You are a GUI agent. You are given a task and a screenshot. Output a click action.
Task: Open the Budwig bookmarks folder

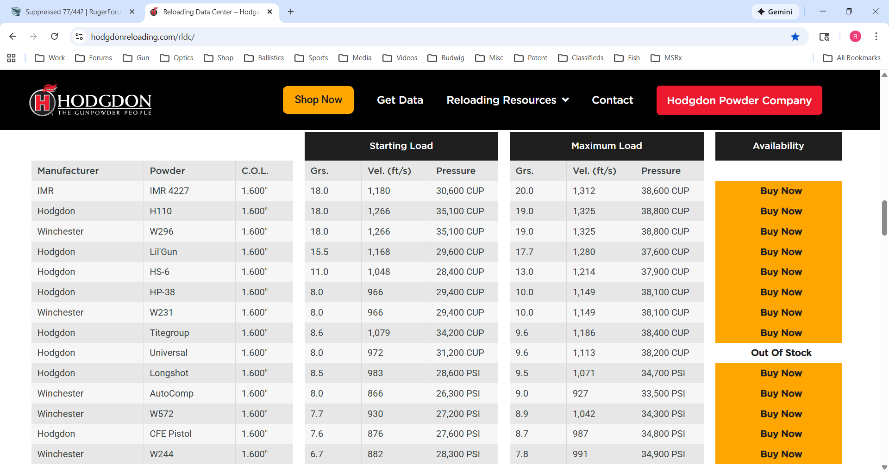pos(446,58)
